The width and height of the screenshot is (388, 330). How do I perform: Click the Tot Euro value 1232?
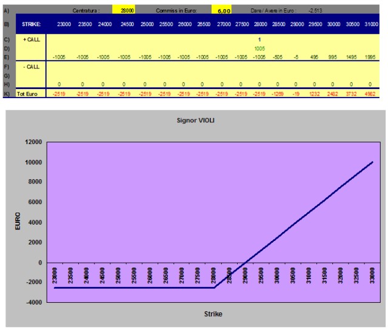coord(315,93)
